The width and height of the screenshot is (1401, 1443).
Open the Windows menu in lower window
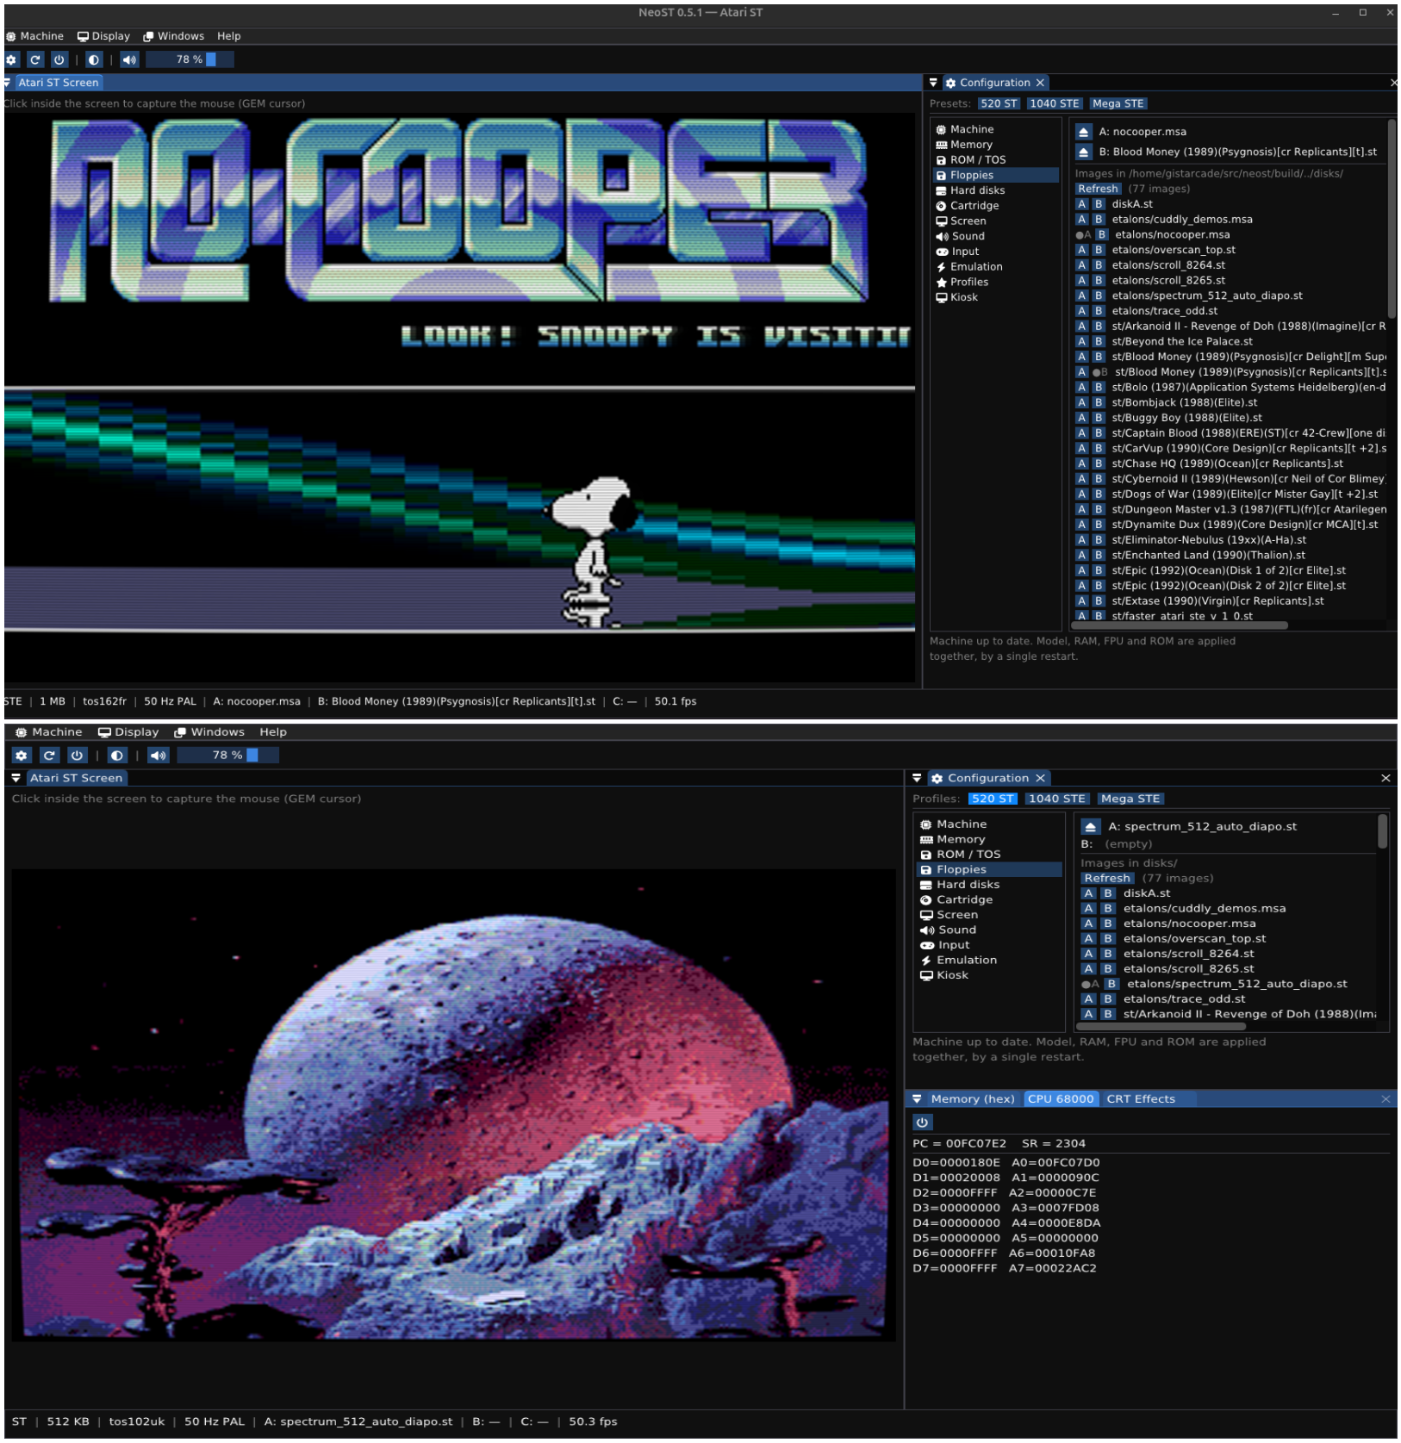coord(209,732)
